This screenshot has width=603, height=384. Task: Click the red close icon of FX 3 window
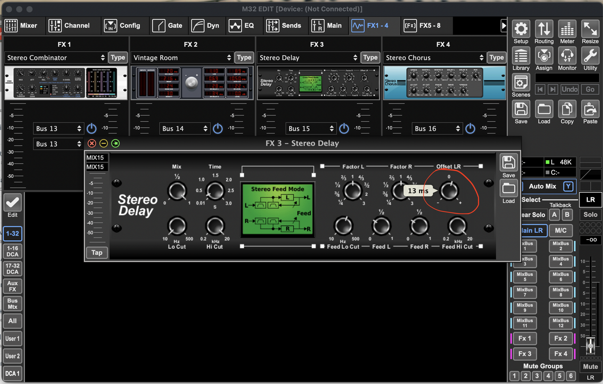[x=91, y=144]
